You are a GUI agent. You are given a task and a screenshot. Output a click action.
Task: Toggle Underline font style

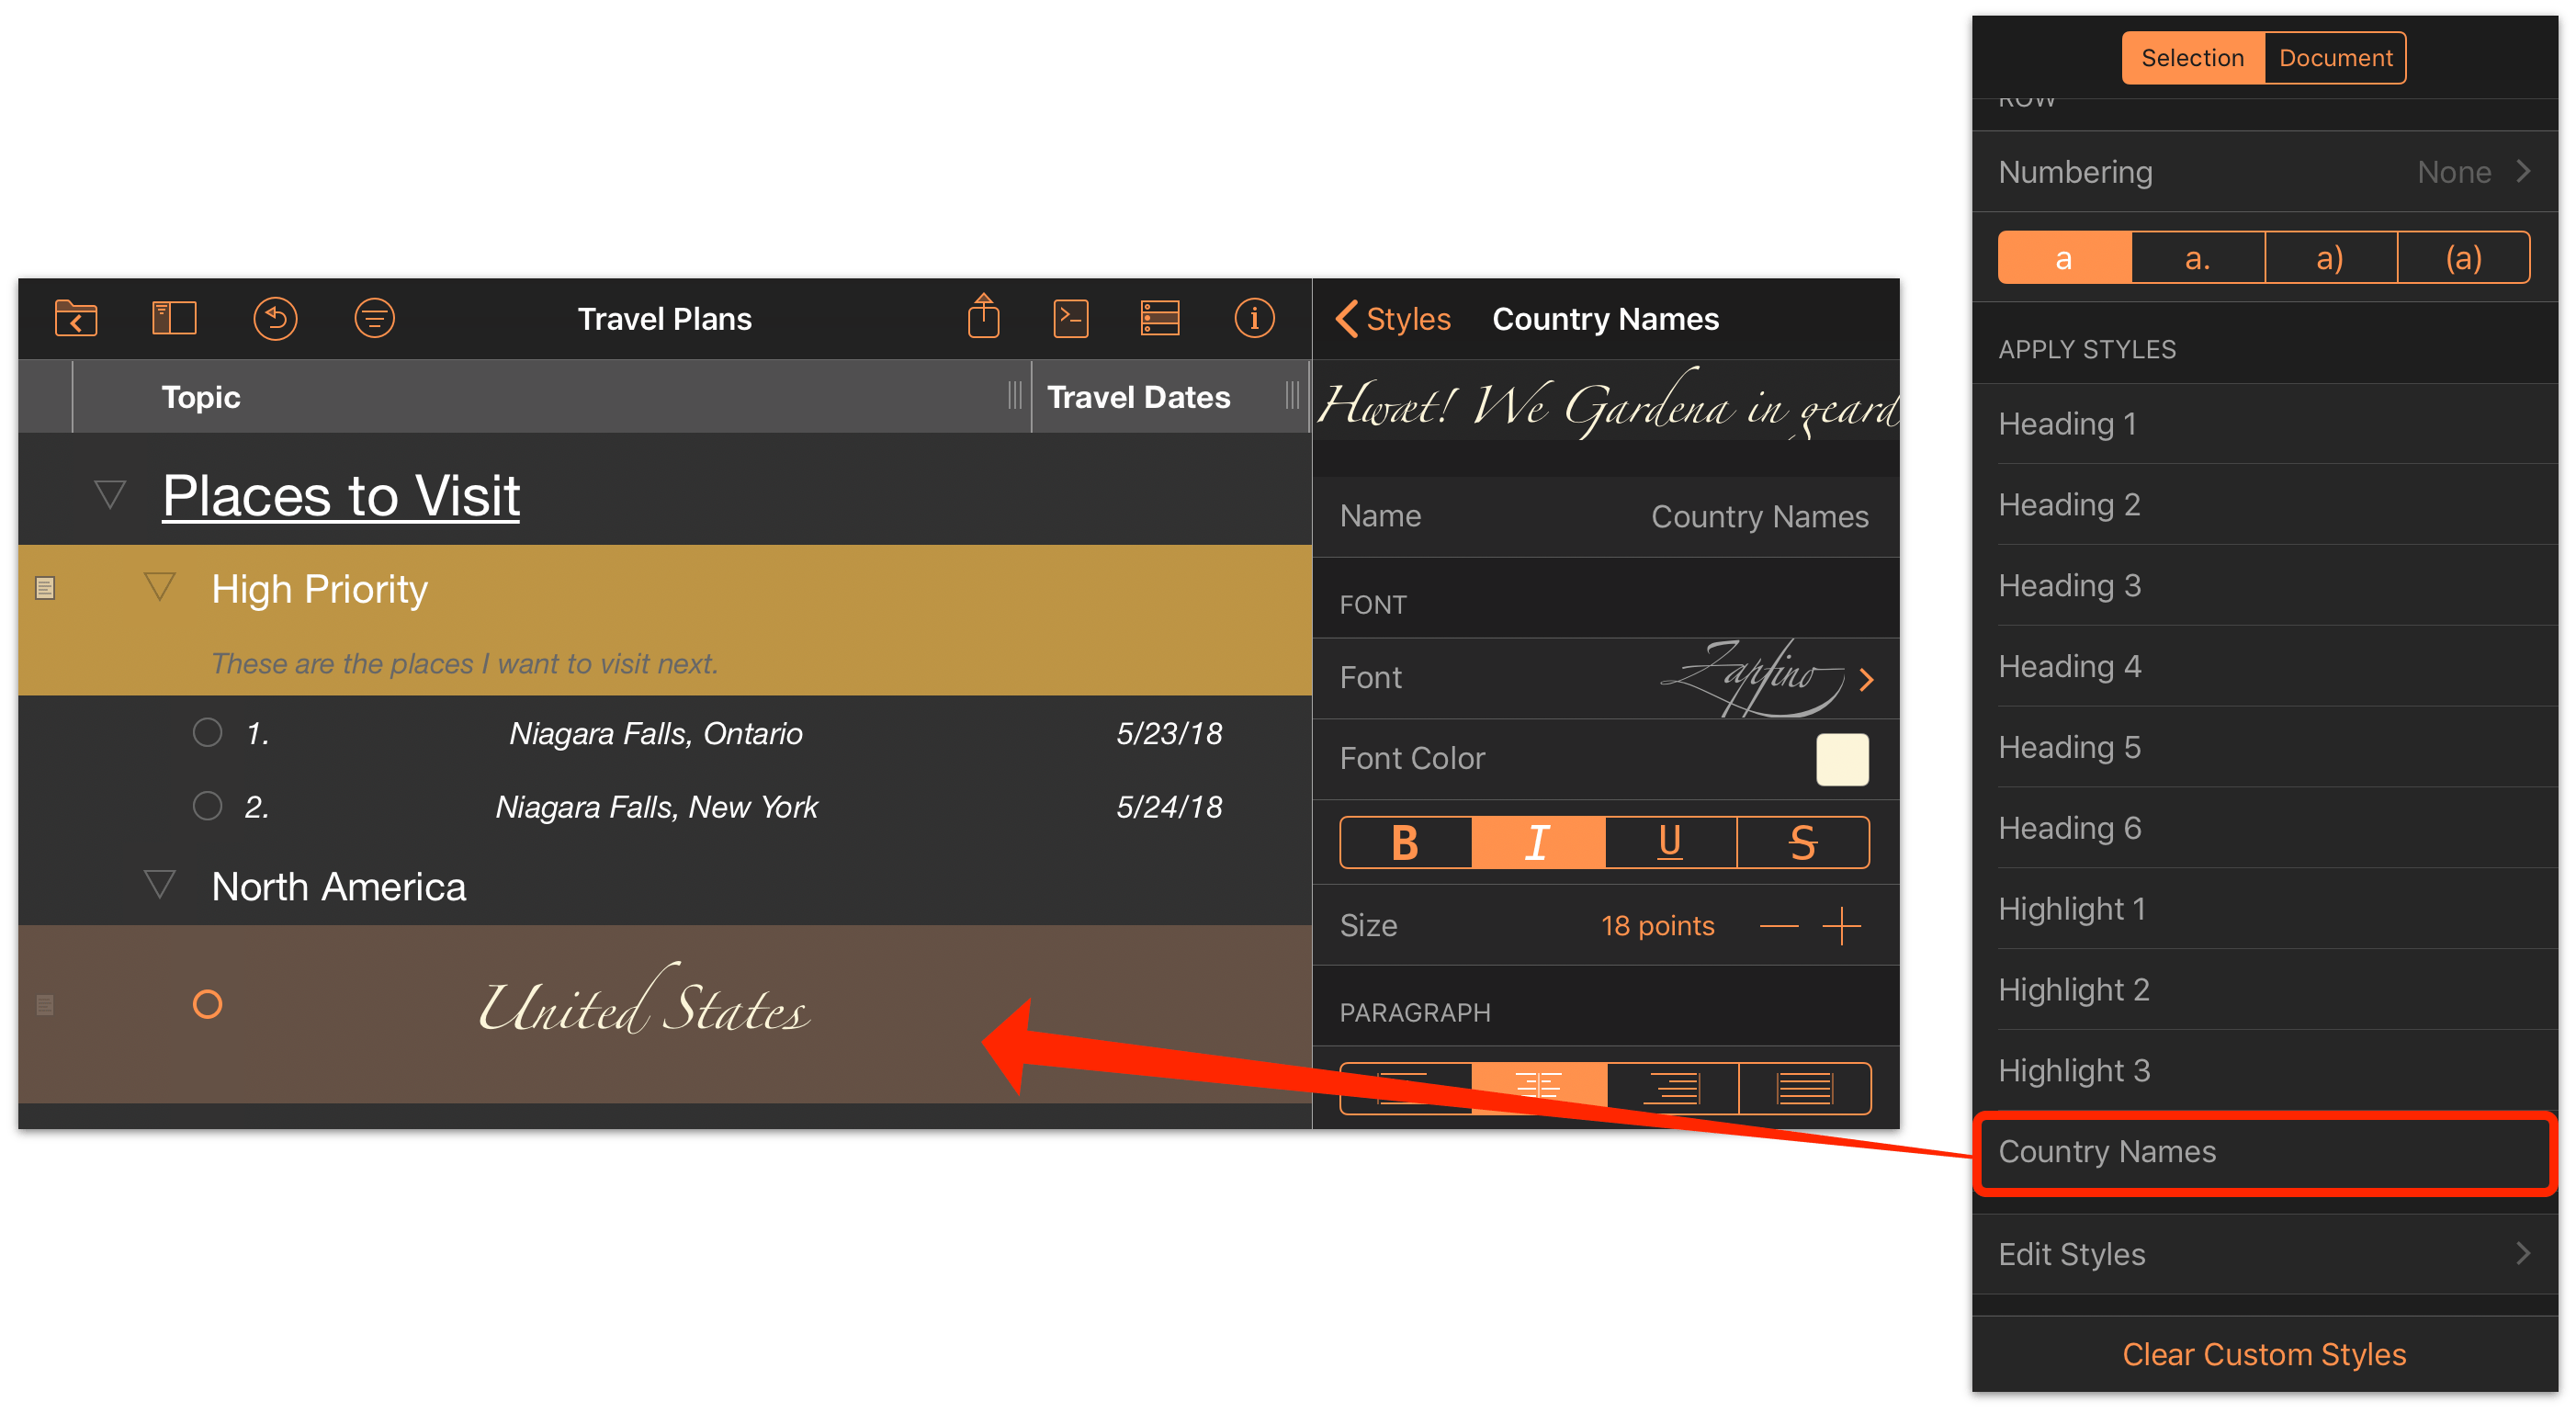(1670, 843)
